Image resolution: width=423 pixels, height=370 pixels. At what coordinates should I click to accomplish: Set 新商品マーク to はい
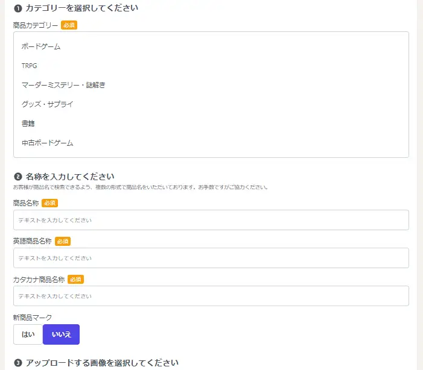28,334
